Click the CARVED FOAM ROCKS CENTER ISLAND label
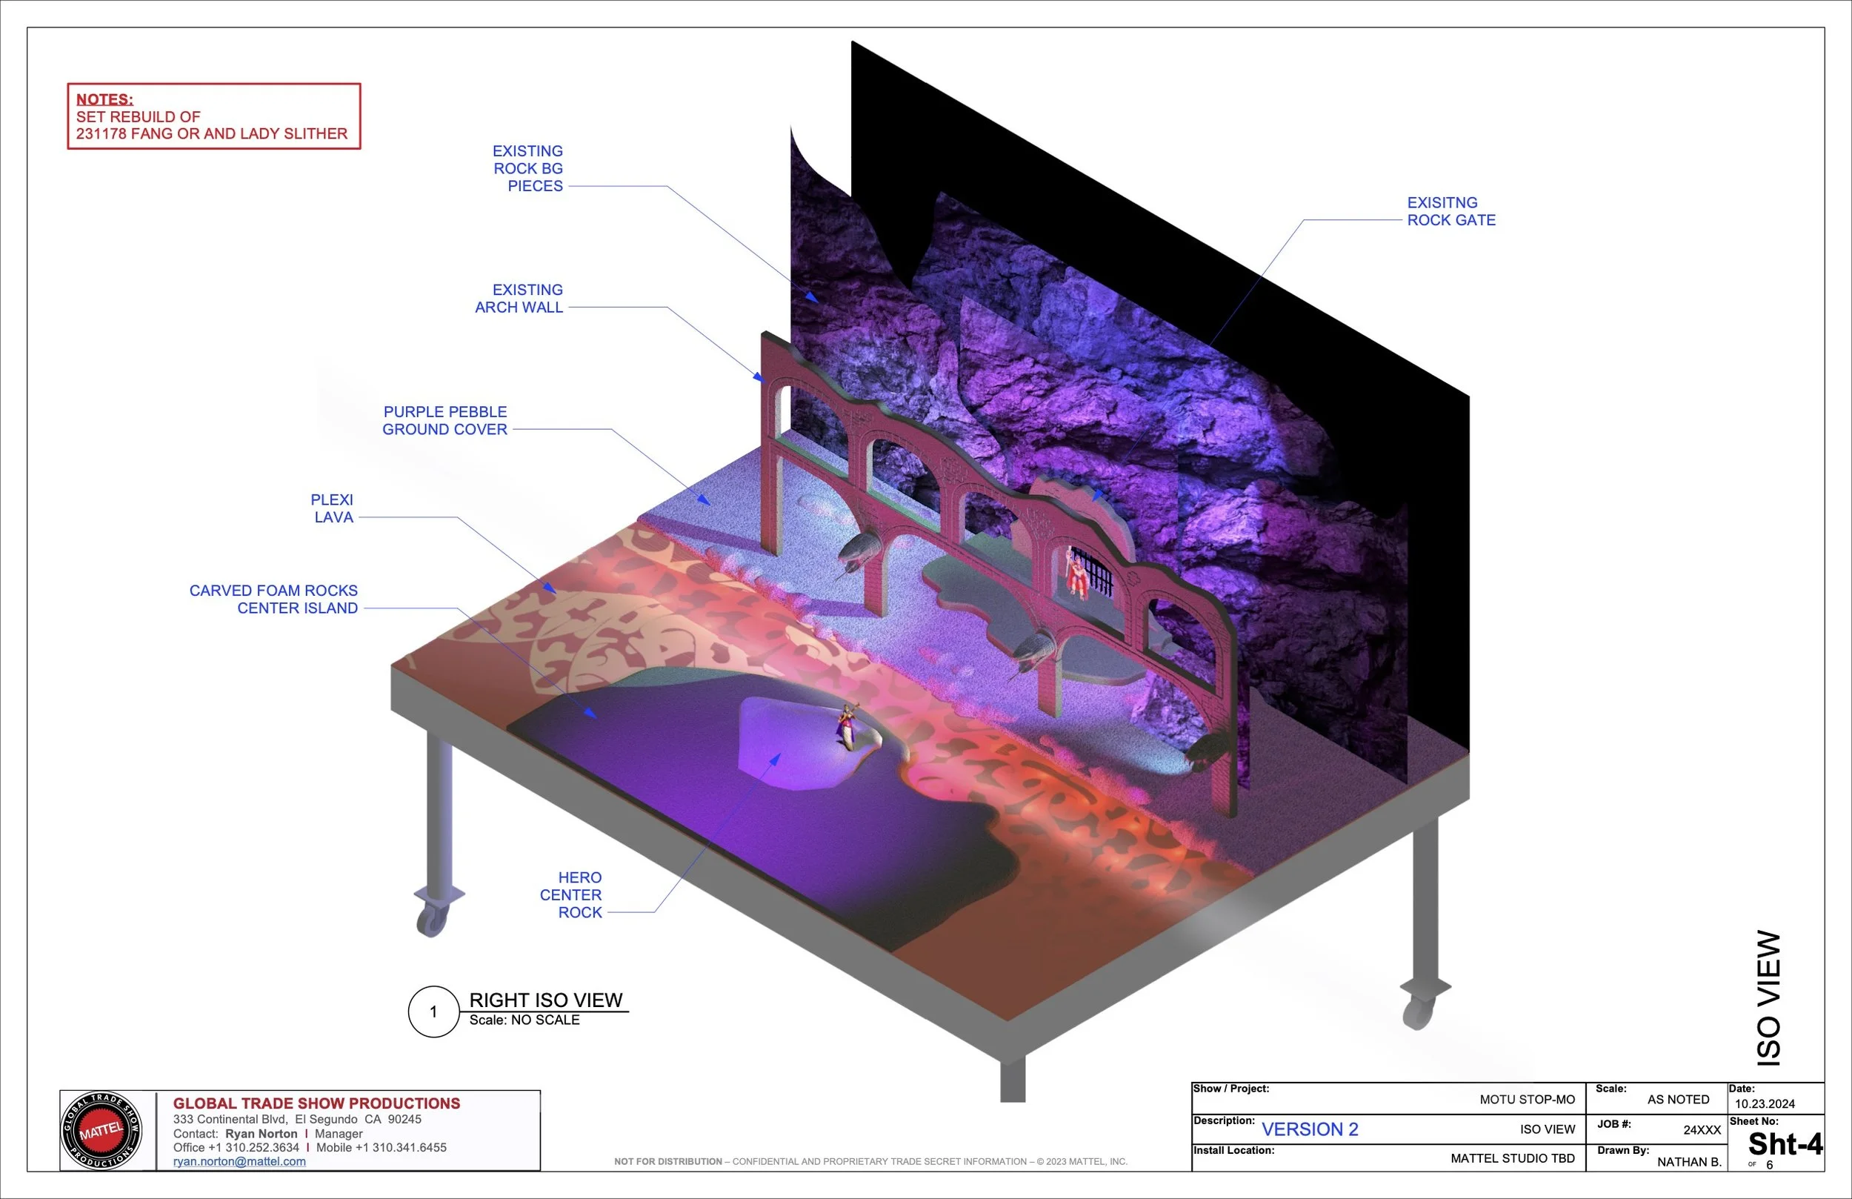The width and height of the screenshot is (1852, 1199). [274, 599]
